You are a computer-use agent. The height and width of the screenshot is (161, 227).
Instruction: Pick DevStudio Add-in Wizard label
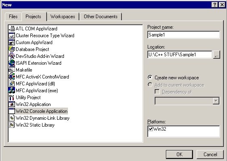tap(40, 56)
